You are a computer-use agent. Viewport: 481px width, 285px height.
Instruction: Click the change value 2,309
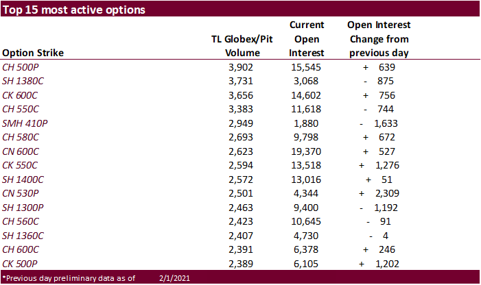[x=386, y=193]
